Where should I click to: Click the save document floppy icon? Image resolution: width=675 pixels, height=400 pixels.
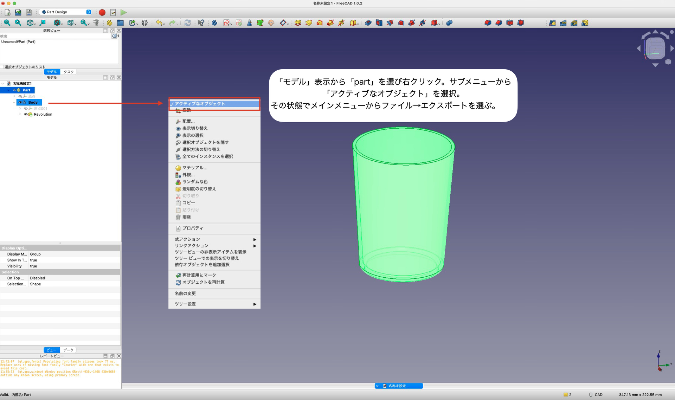(29, 12)
